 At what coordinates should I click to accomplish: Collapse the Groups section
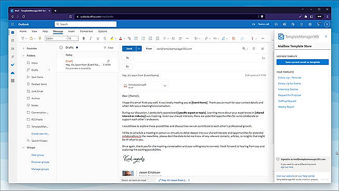click(23, 147)
